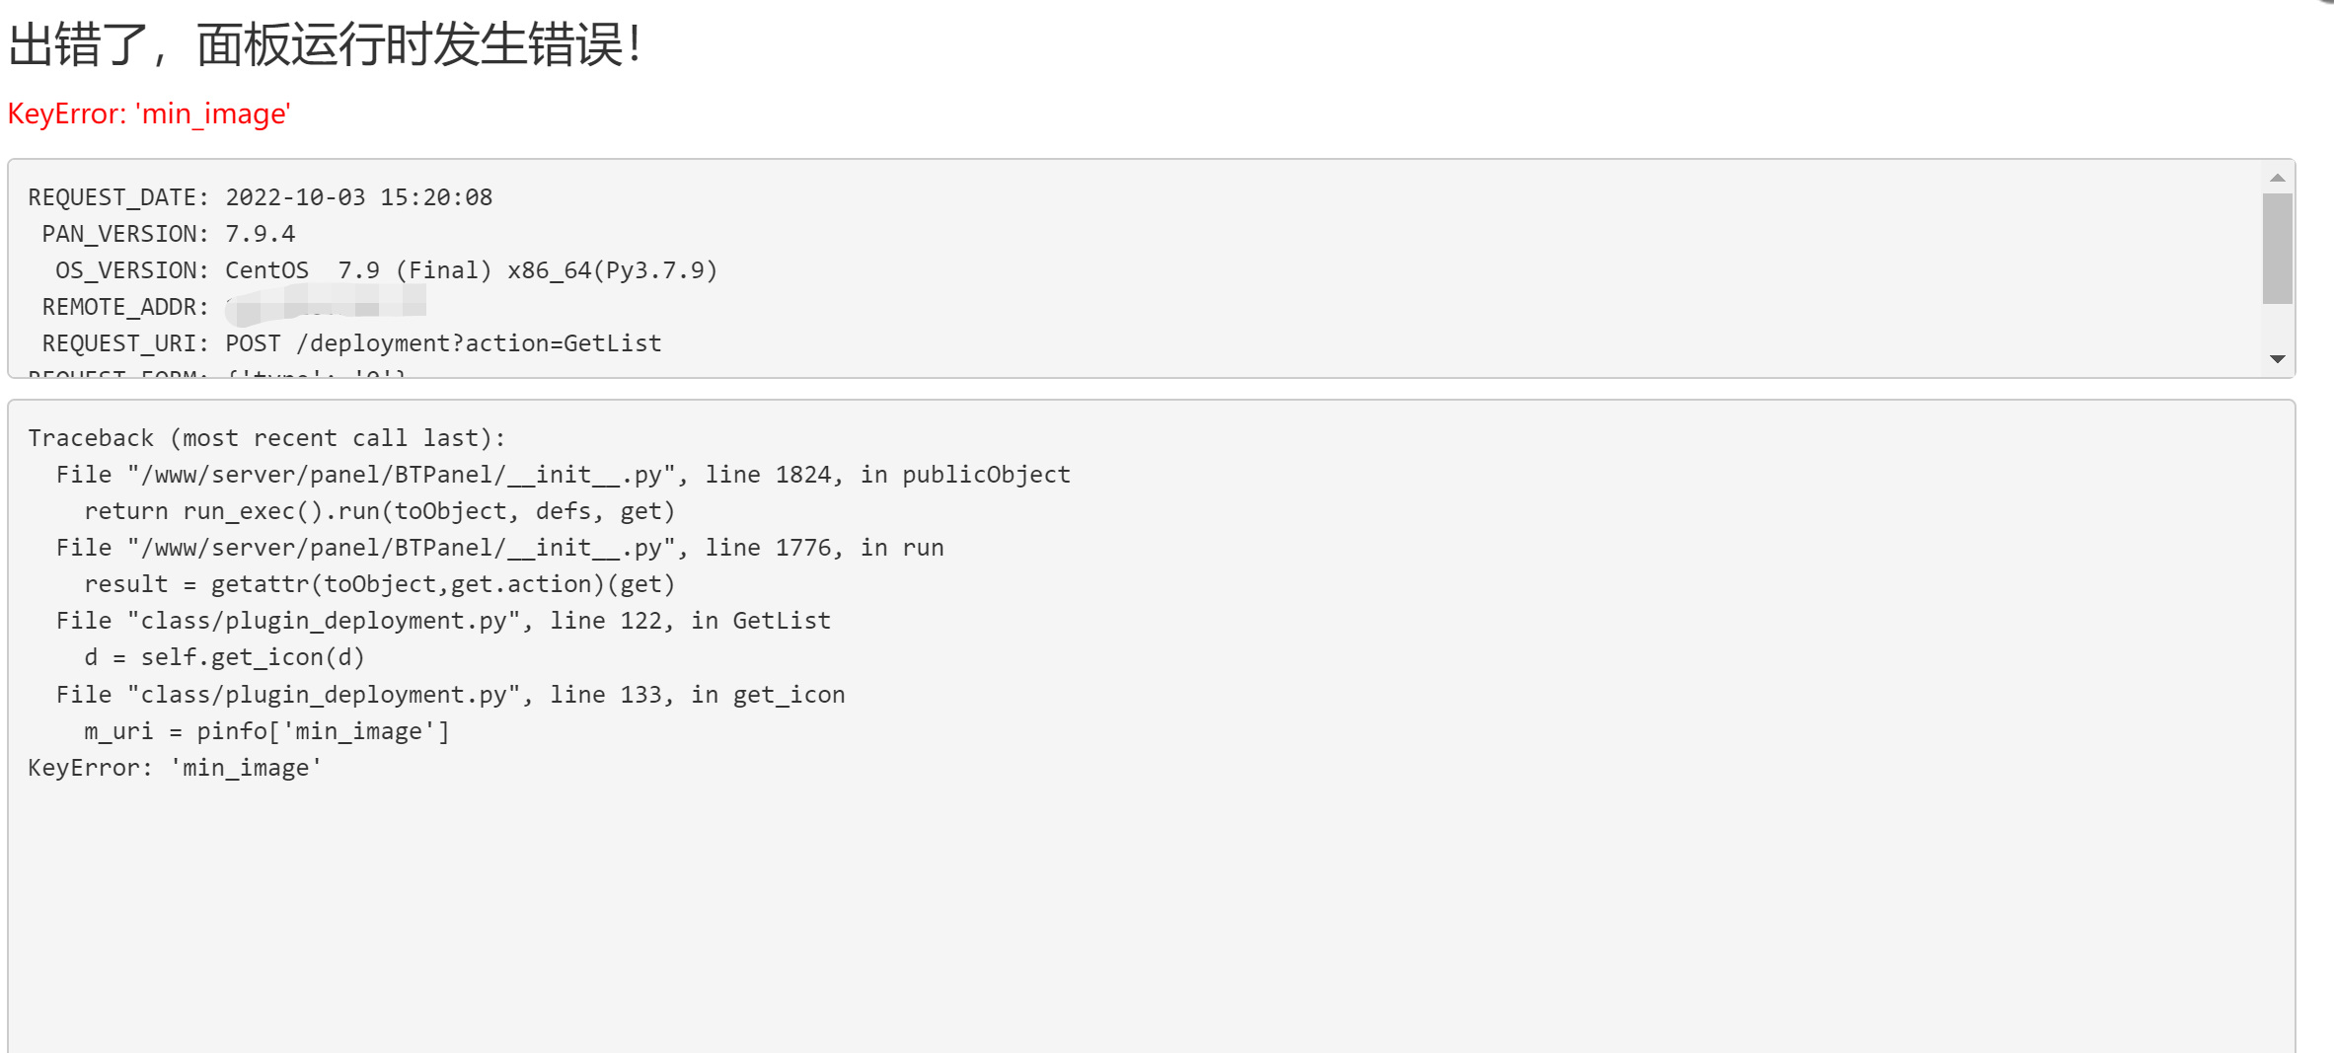Click the final KeyError line in traceback box
This screenshot has height=1053, width=2334.
tap(175, 768)
